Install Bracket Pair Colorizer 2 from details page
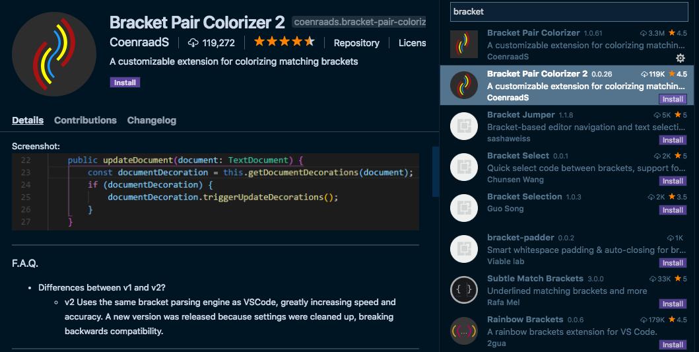Viewport: 699px width, 352px height. point(125,83)
